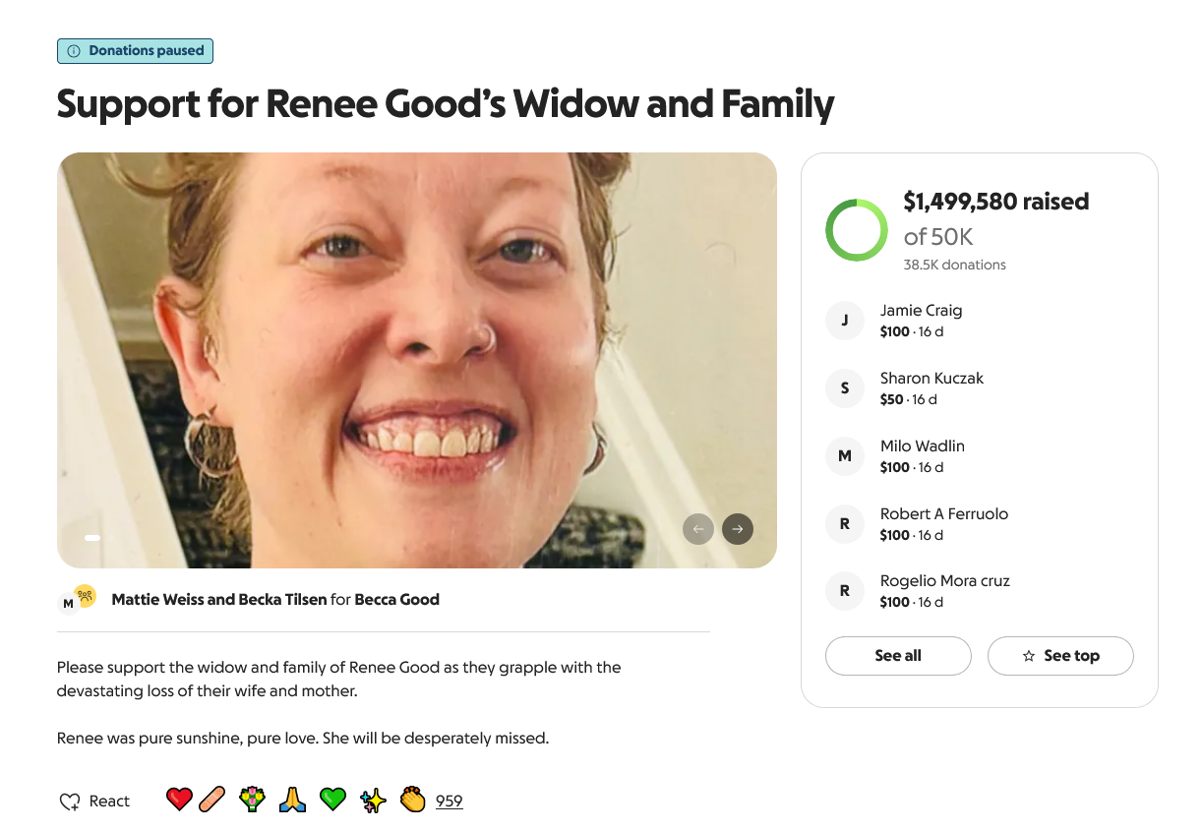Click the photo carousel indicator dot
The width and height of the screenshot is (1202, 831).
pos(92,538)
